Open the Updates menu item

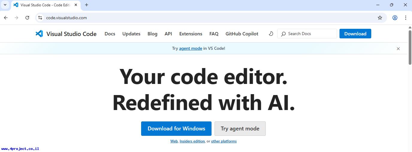[x=131, y=34]
